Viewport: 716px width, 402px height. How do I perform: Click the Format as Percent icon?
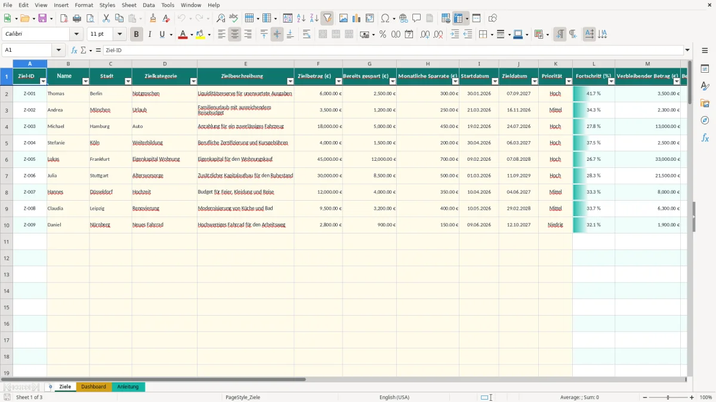[382, 35]
